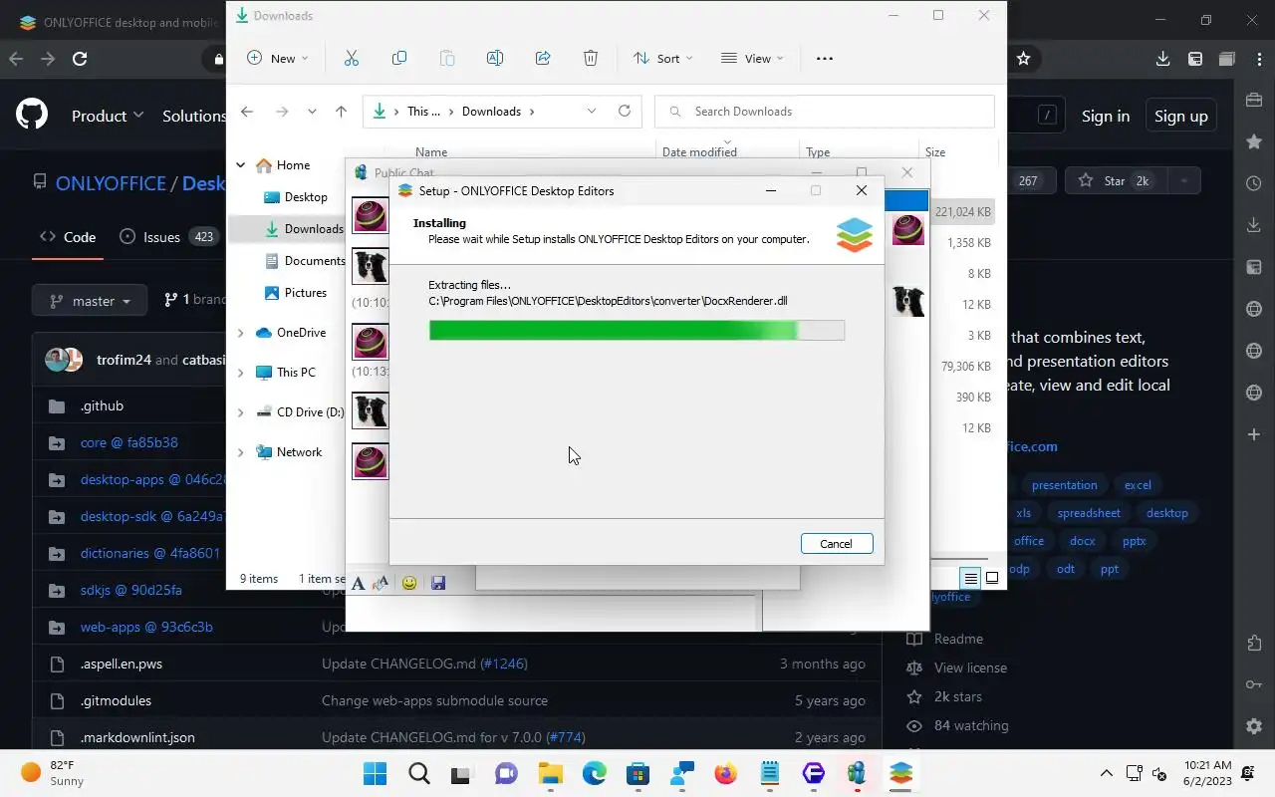
Task: Click 221,024 KB size cell
Action: coord(962,212)
